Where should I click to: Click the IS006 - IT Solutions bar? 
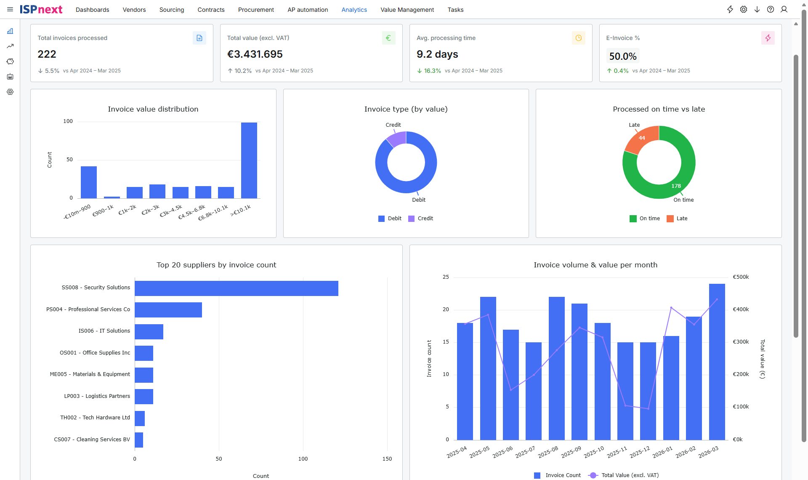click(149, 332)
